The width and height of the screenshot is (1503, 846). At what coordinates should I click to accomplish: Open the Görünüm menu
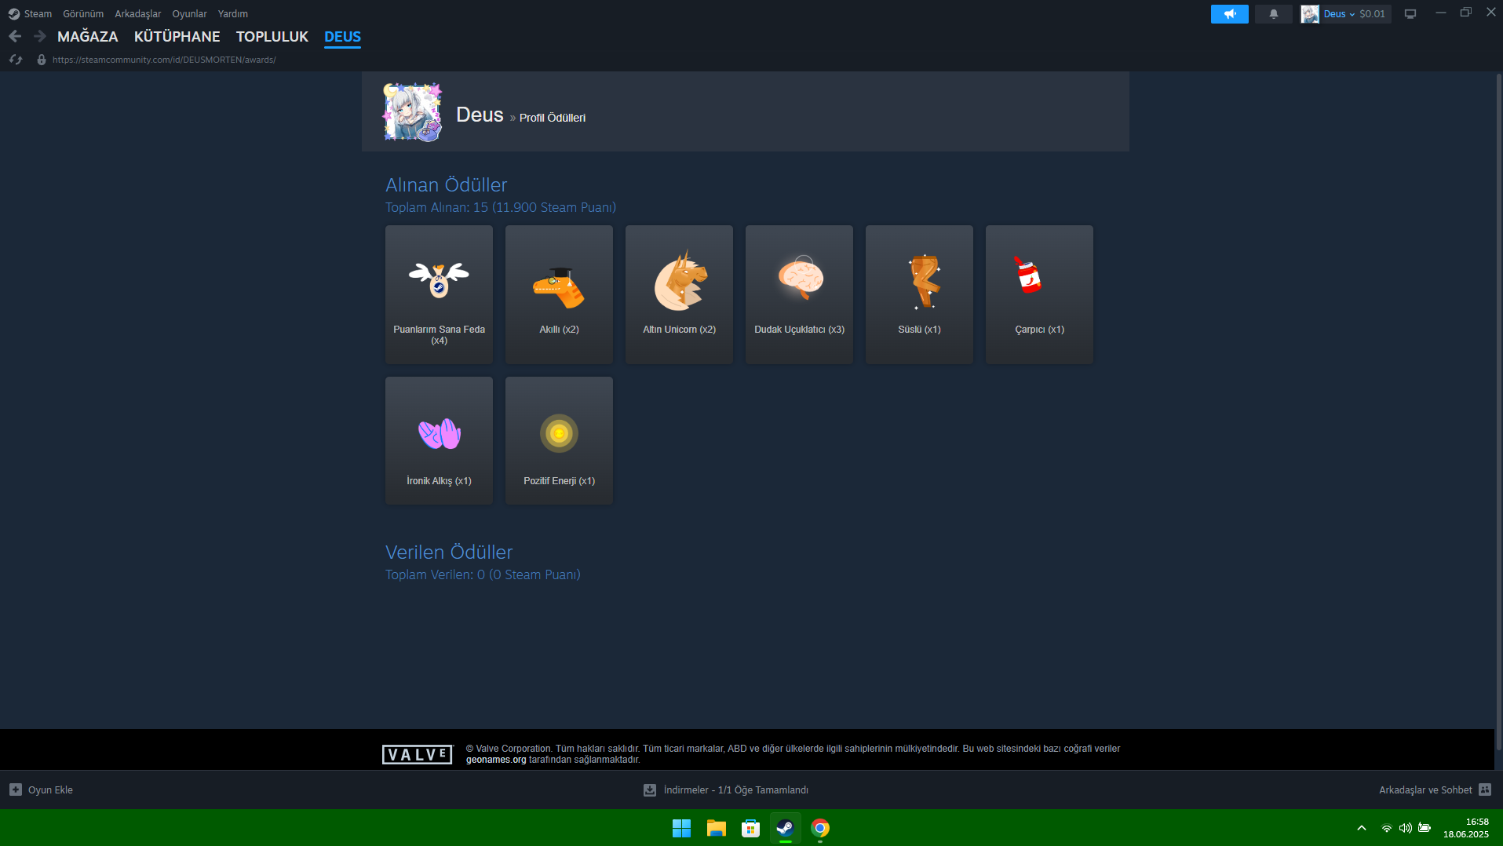pyautogui.click(x=83, y=13)
